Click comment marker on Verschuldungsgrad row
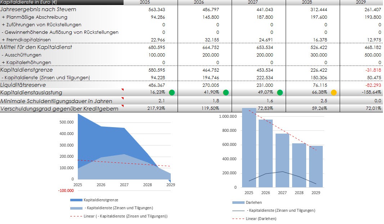Image resolution: width=384 pixels, height=224 pixels. coord(122,106)
